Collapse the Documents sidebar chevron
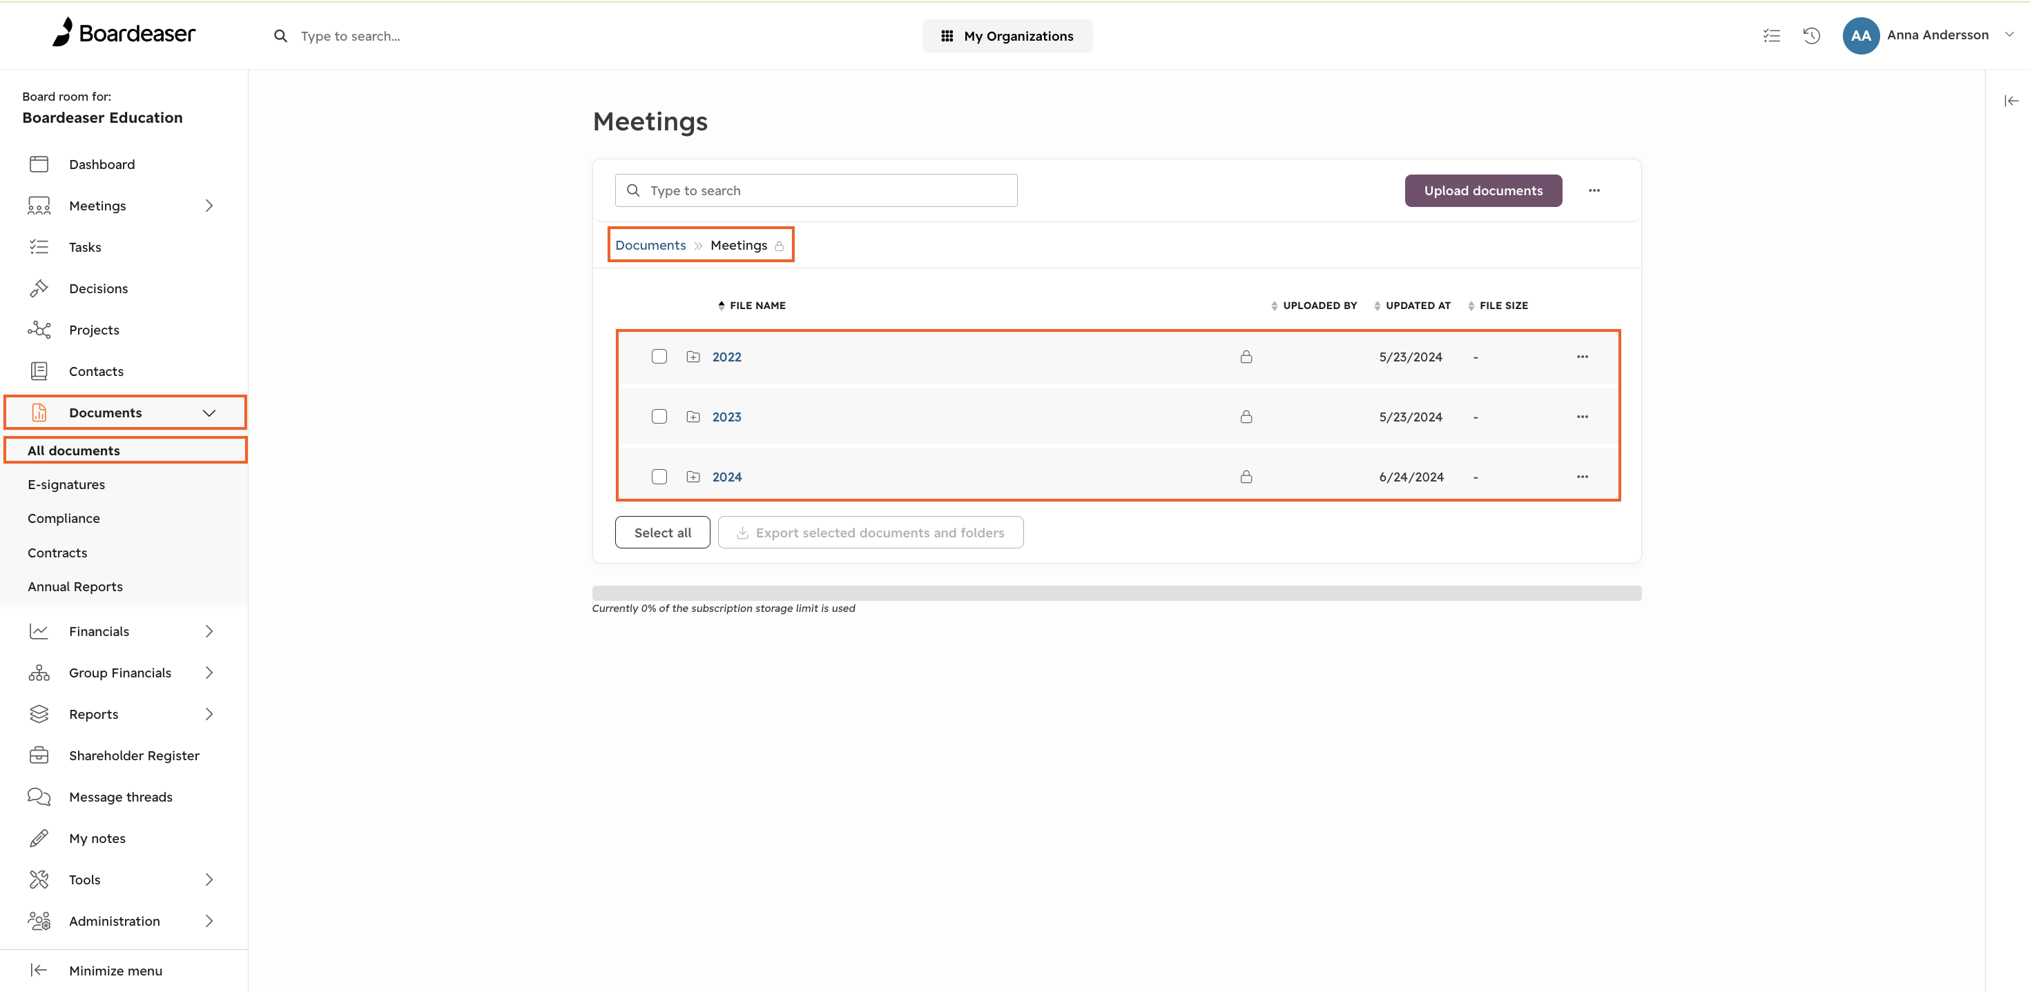Viewport: 2030px width, 992px height. (209, 413)
